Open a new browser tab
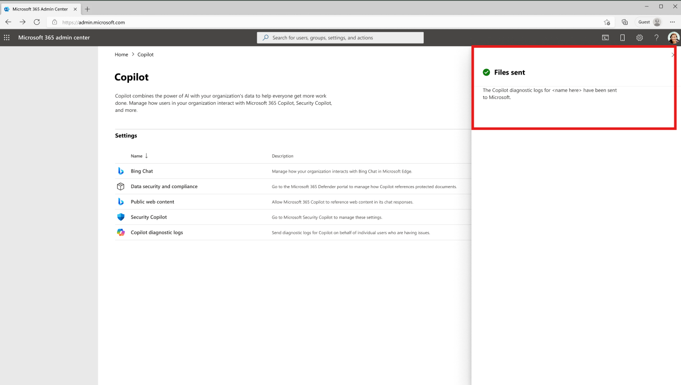This screenshot has width=681, height=385. [x=87, y=9]
